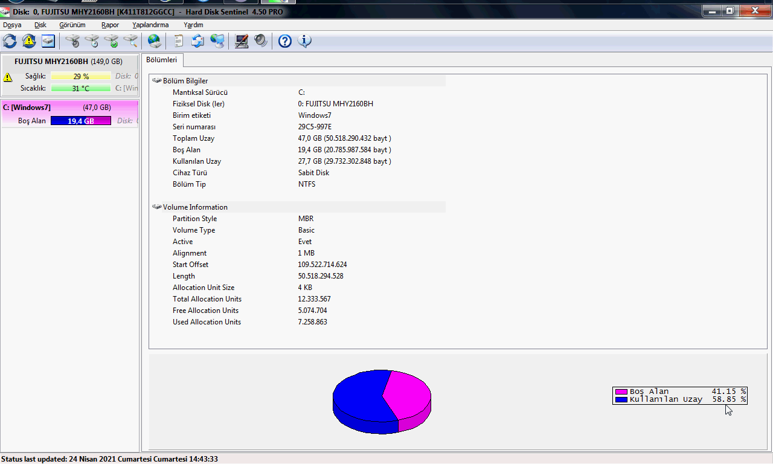This screenshot has width=773, height=464.
Task: Click the serial number 29C5-997E
Action: tap(315, 127)
